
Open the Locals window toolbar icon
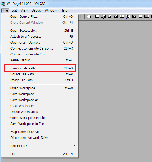coord(110,16)
